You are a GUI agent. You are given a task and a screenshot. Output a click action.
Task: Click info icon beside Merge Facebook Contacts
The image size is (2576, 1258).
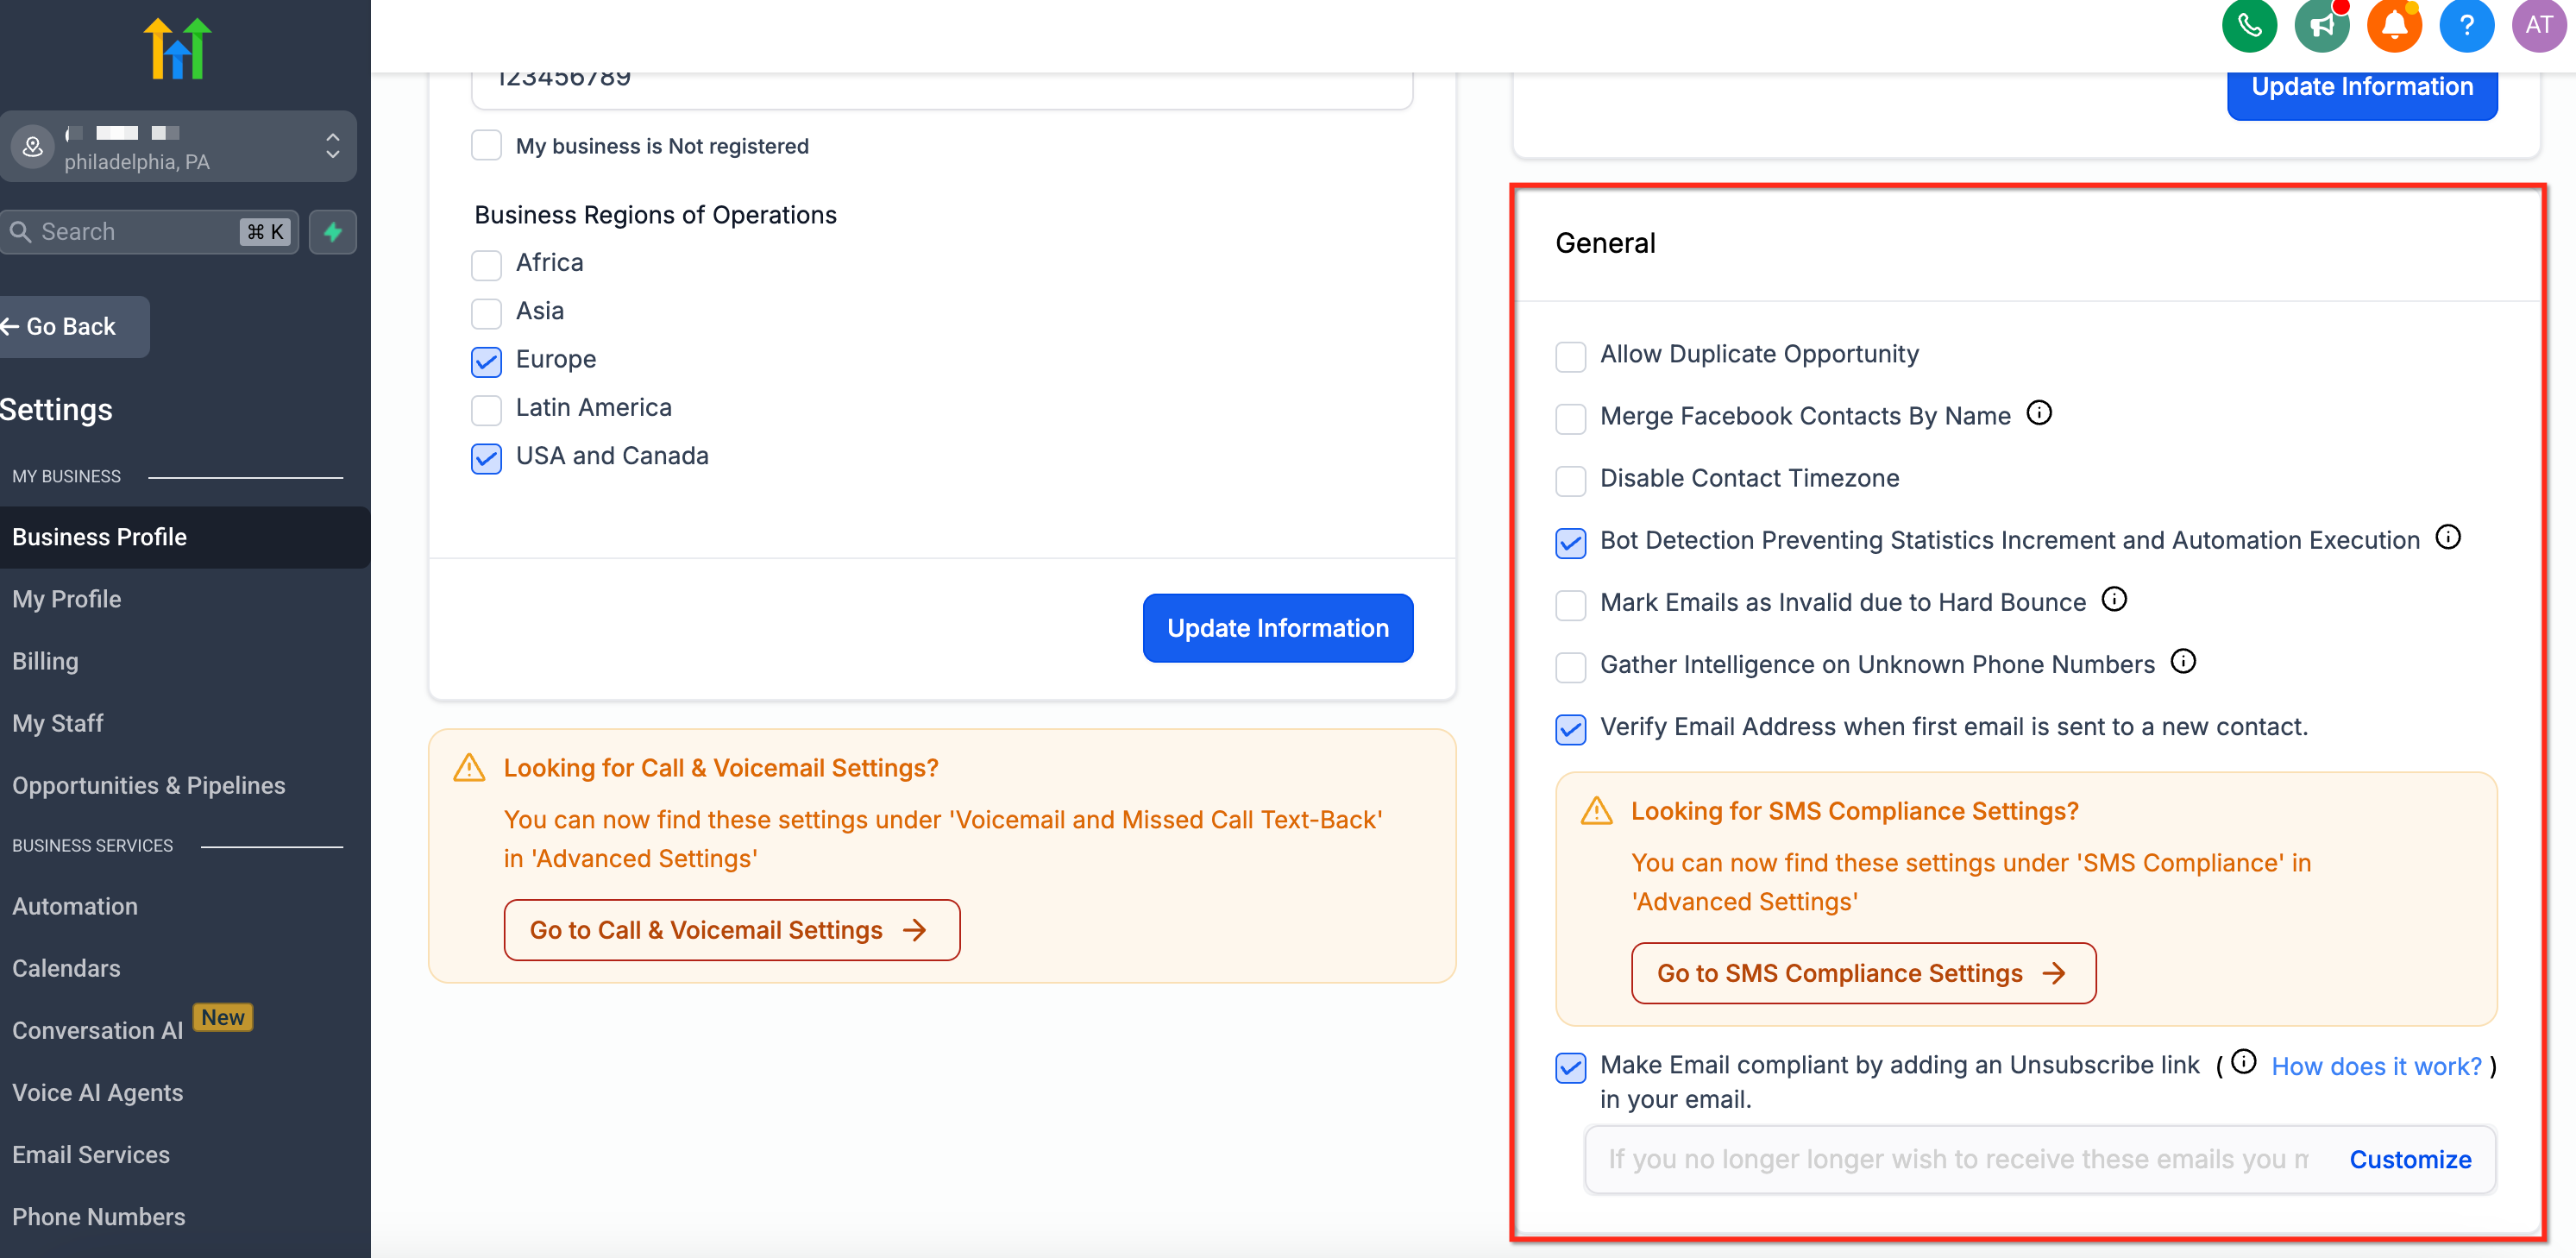(2039, 413)
